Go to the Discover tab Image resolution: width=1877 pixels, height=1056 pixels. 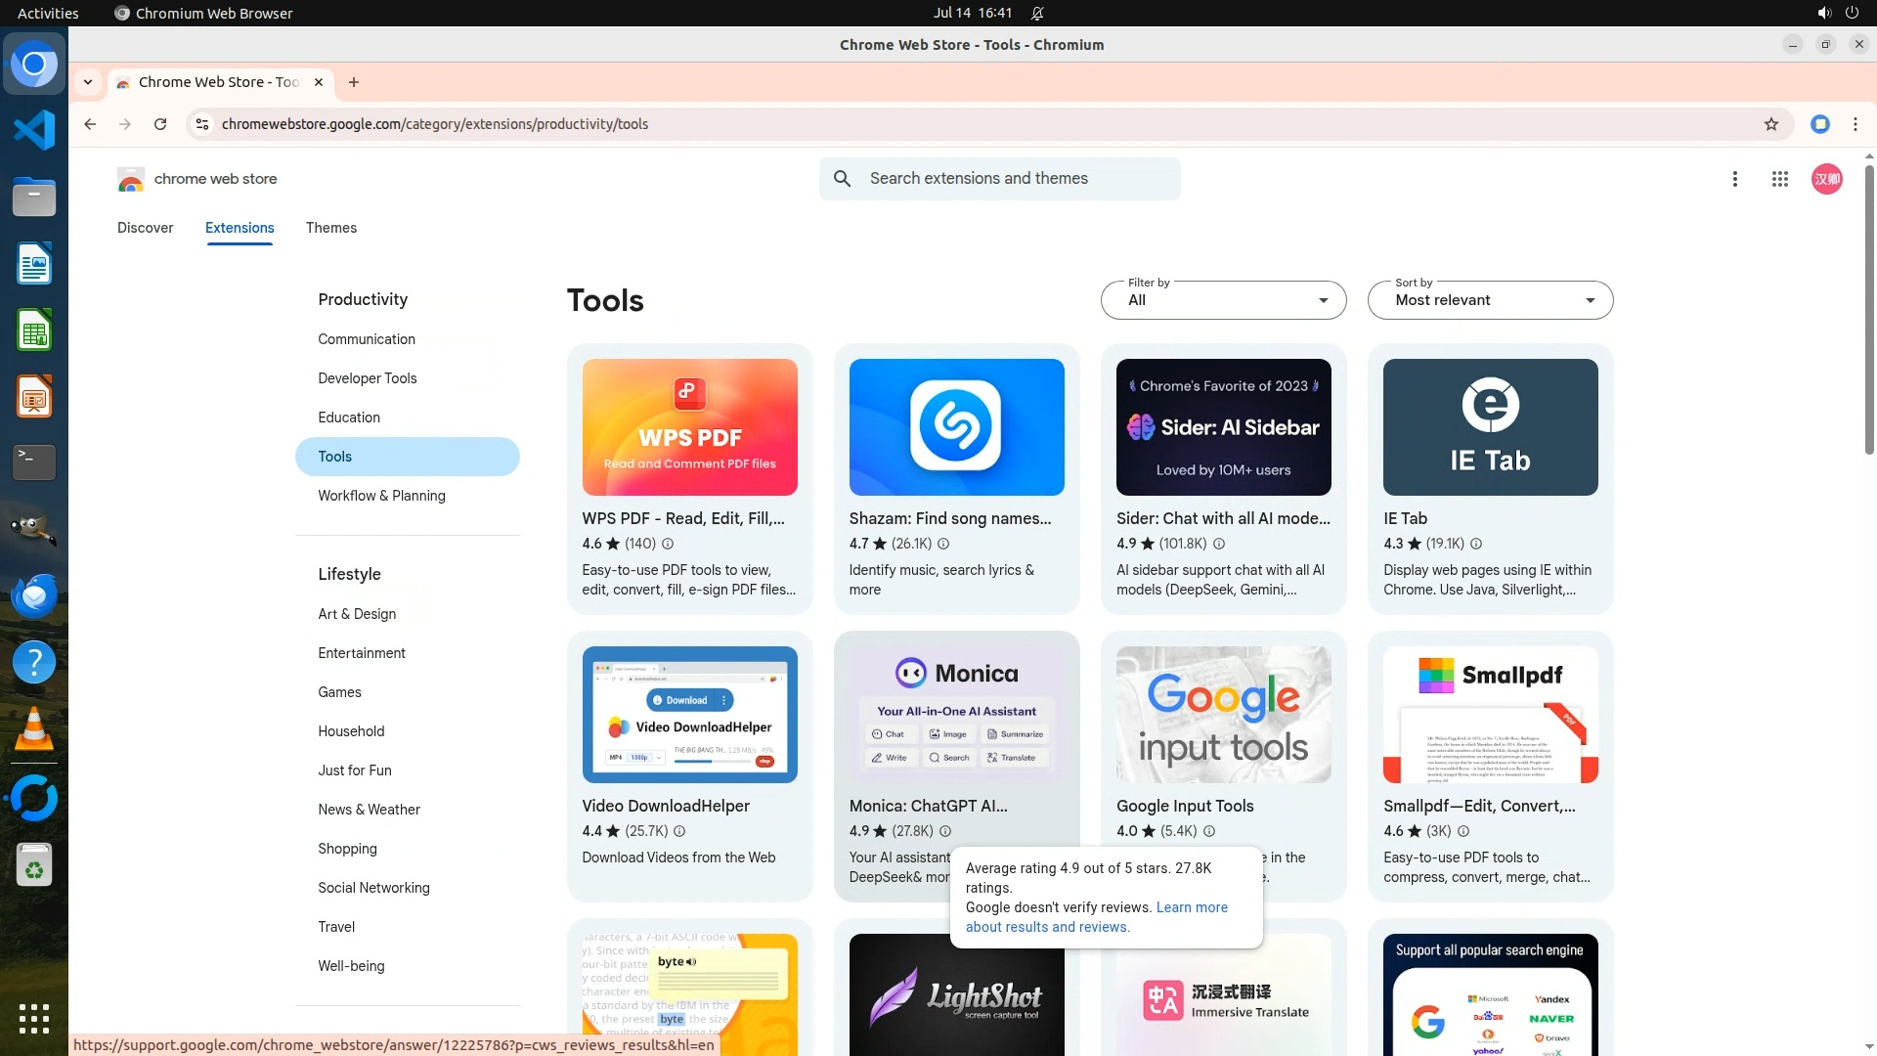pyautogui.click(x=145, y=228)
